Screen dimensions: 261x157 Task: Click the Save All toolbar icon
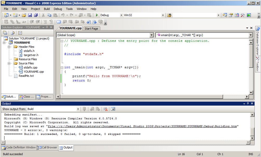36,15
